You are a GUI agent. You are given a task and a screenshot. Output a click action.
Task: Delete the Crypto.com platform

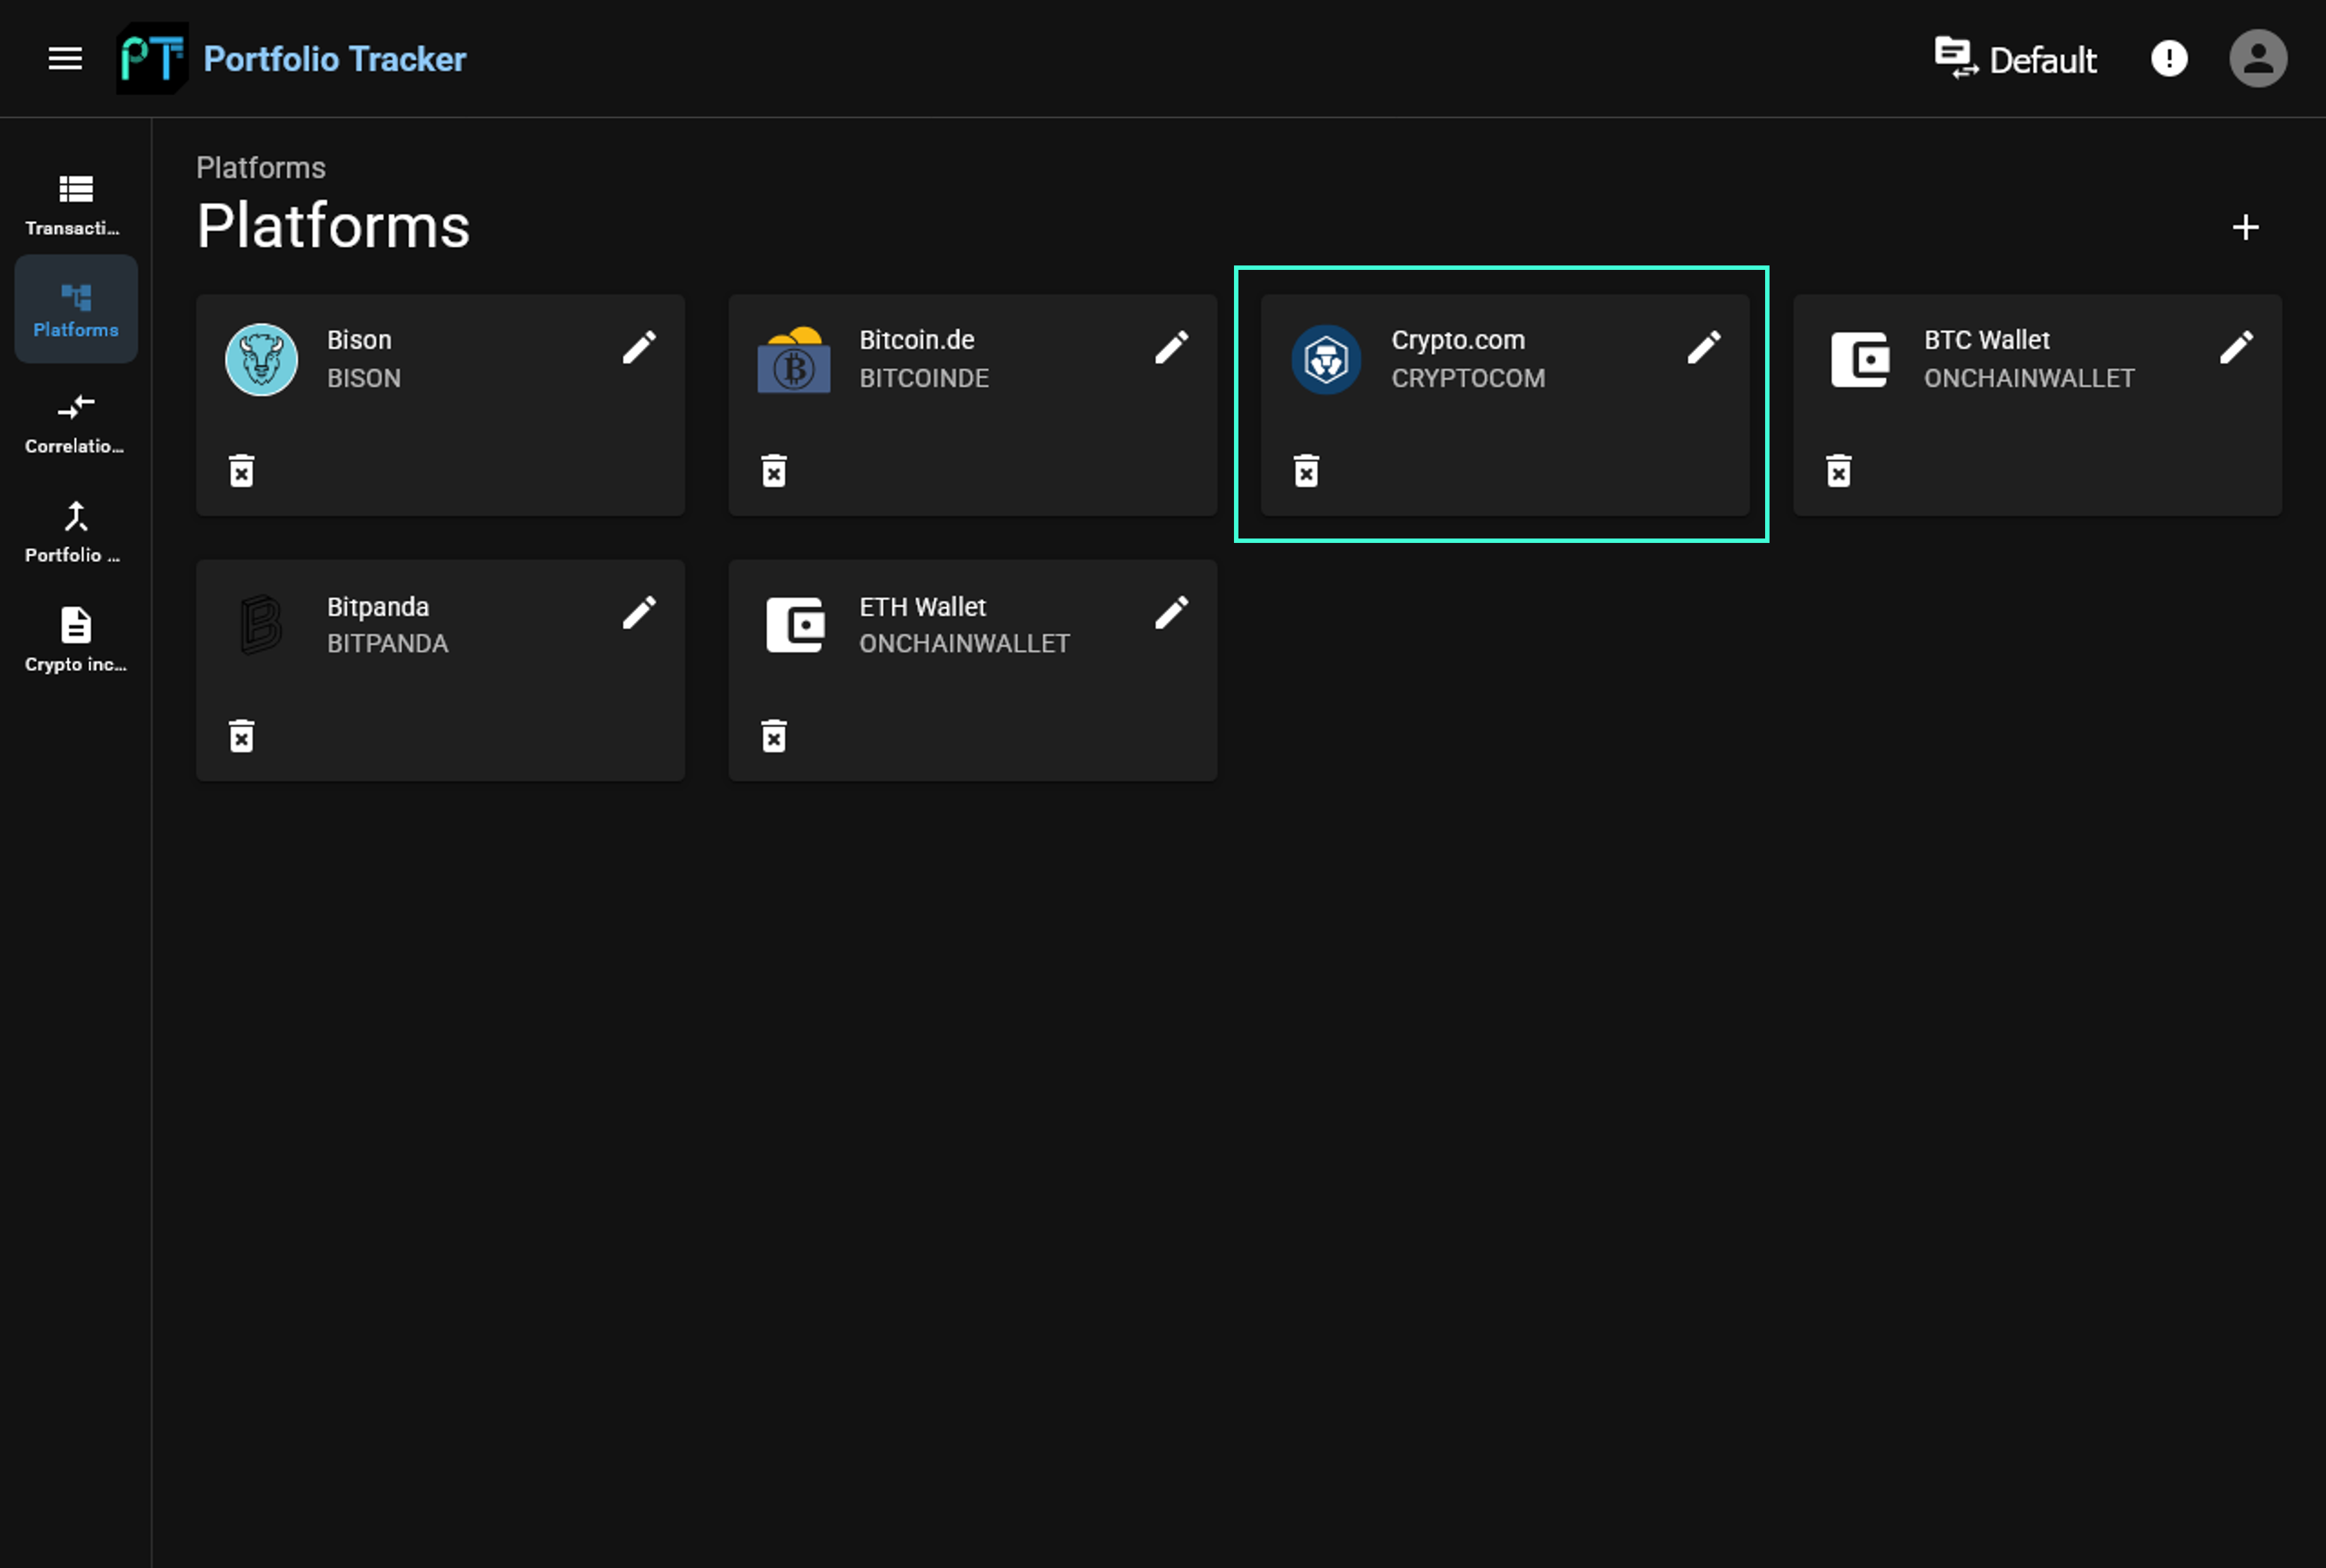pos(1307,471)
